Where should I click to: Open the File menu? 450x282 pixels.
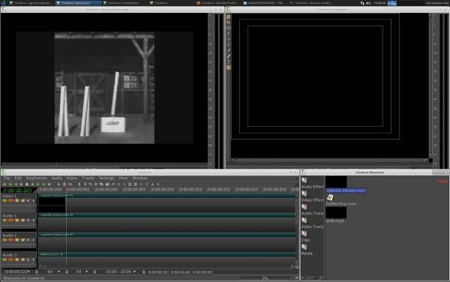(7, 178)
